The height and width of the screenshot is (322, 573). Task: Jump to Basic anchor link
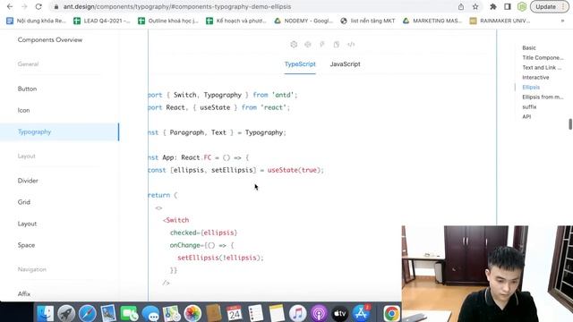[529, 47]
